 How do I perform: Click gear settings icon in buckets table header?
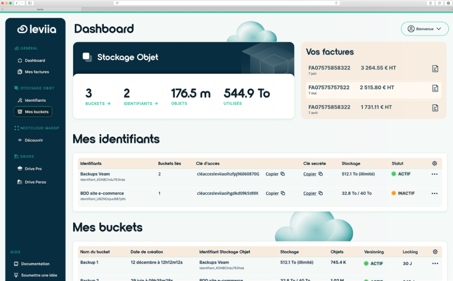(435, 252)
